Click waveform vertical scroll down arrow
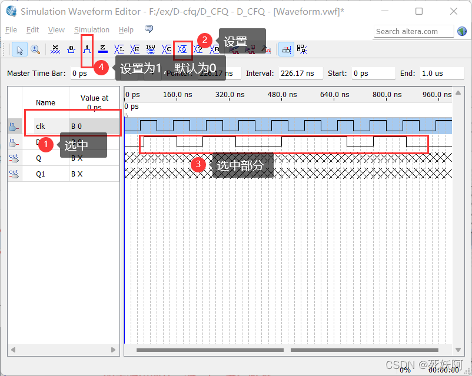The width and height of the screenshot is (472, 376). (458, 350)
